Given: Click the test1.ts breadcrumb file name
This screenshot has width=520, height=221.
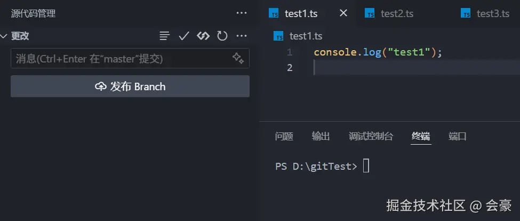Looking at the screenshot, I should (306, 36).
